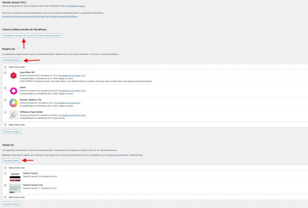Viewport: 308px width, 208px height.
Task: Toggle bottom Seleccionar todo checkbox for themes
Action: coord(5,197)
